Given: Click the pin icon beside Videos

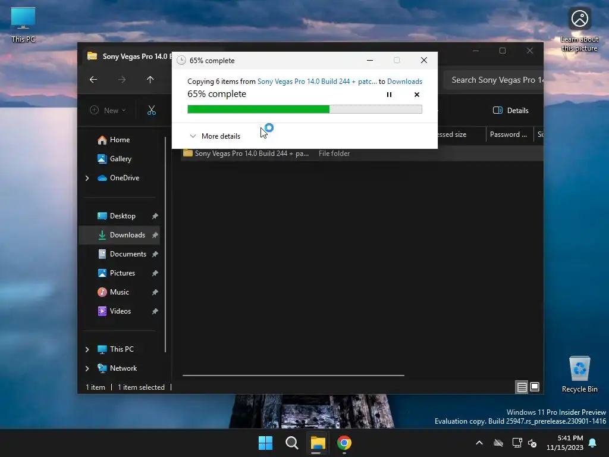Looking at the screenshot, I should (155, 311).
